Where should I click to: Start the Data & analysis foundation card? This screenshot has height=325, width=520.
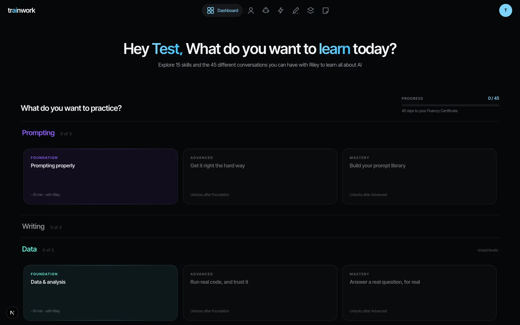click(x=100, y=293)
